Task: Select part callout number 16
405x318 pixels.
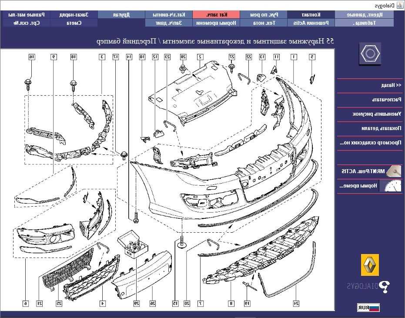Action: tap(31, 57)
